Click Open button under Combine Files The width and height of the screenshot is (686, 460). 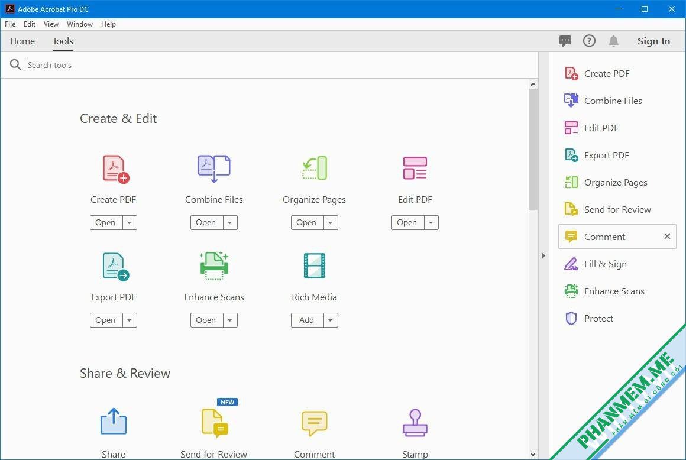(x=207, y=222)
